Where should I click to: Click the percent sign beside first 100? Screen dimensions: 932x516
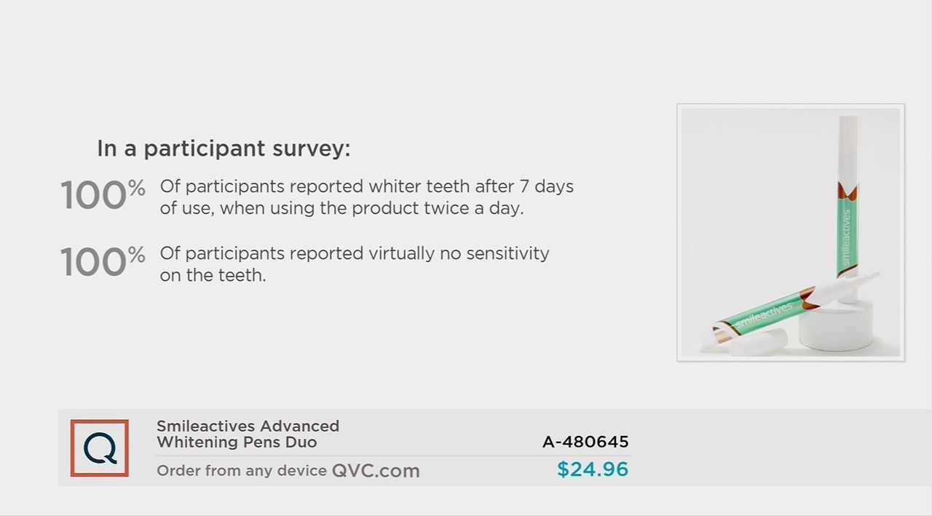[x=137, y=188]
